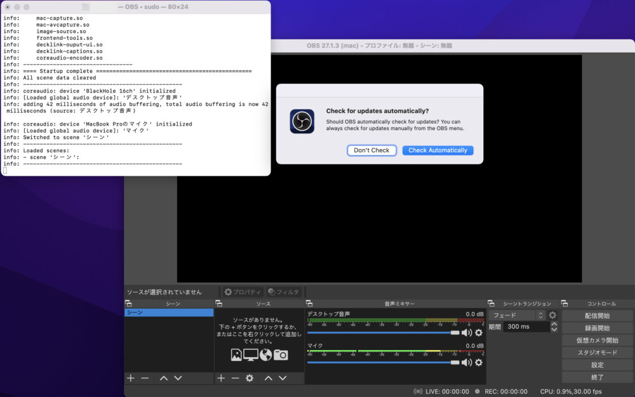635x397 pixels.
Task: Click 仮想カメラ開始 (Start Virtual Camera)
Action: click(598, 341)
